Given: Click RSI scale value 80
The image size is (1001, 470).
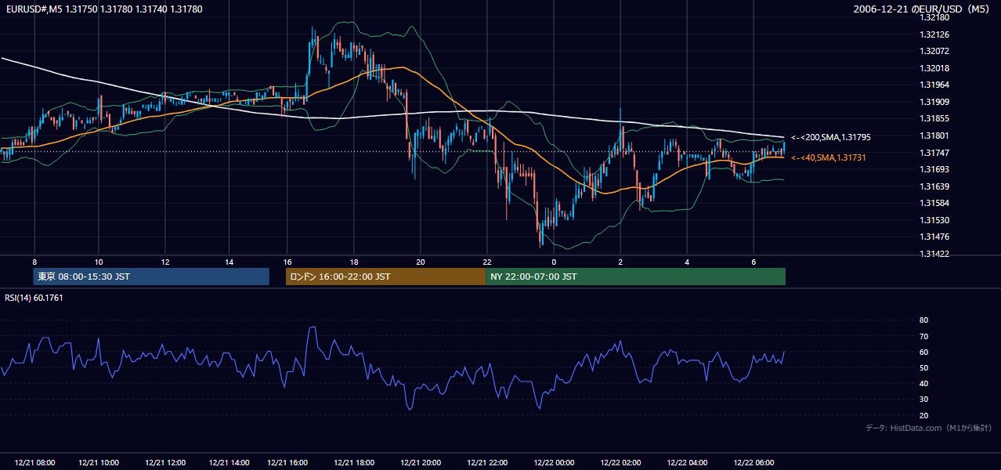Looking at the screenshot, I should [923, 320].
